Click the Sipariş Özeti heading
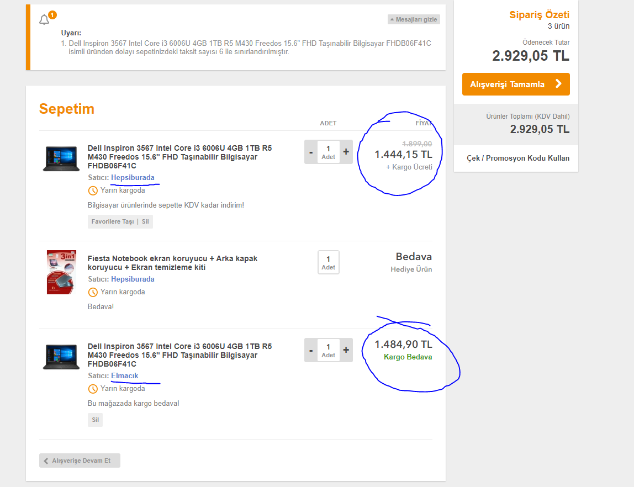This screenshot has height=487, width=634. click(x=540, y=14)
